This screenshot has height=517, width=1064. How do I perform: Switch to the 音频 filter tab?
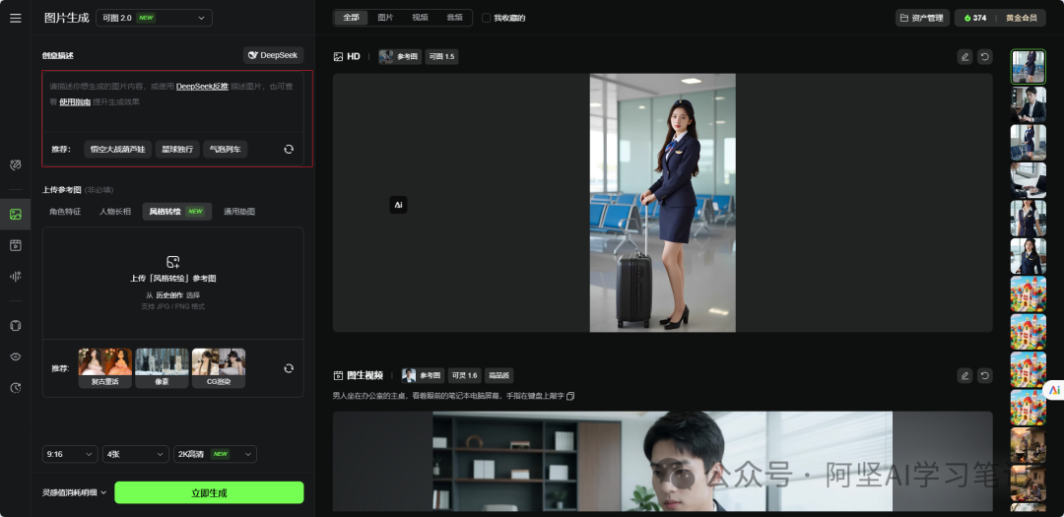tap(454, 18)
